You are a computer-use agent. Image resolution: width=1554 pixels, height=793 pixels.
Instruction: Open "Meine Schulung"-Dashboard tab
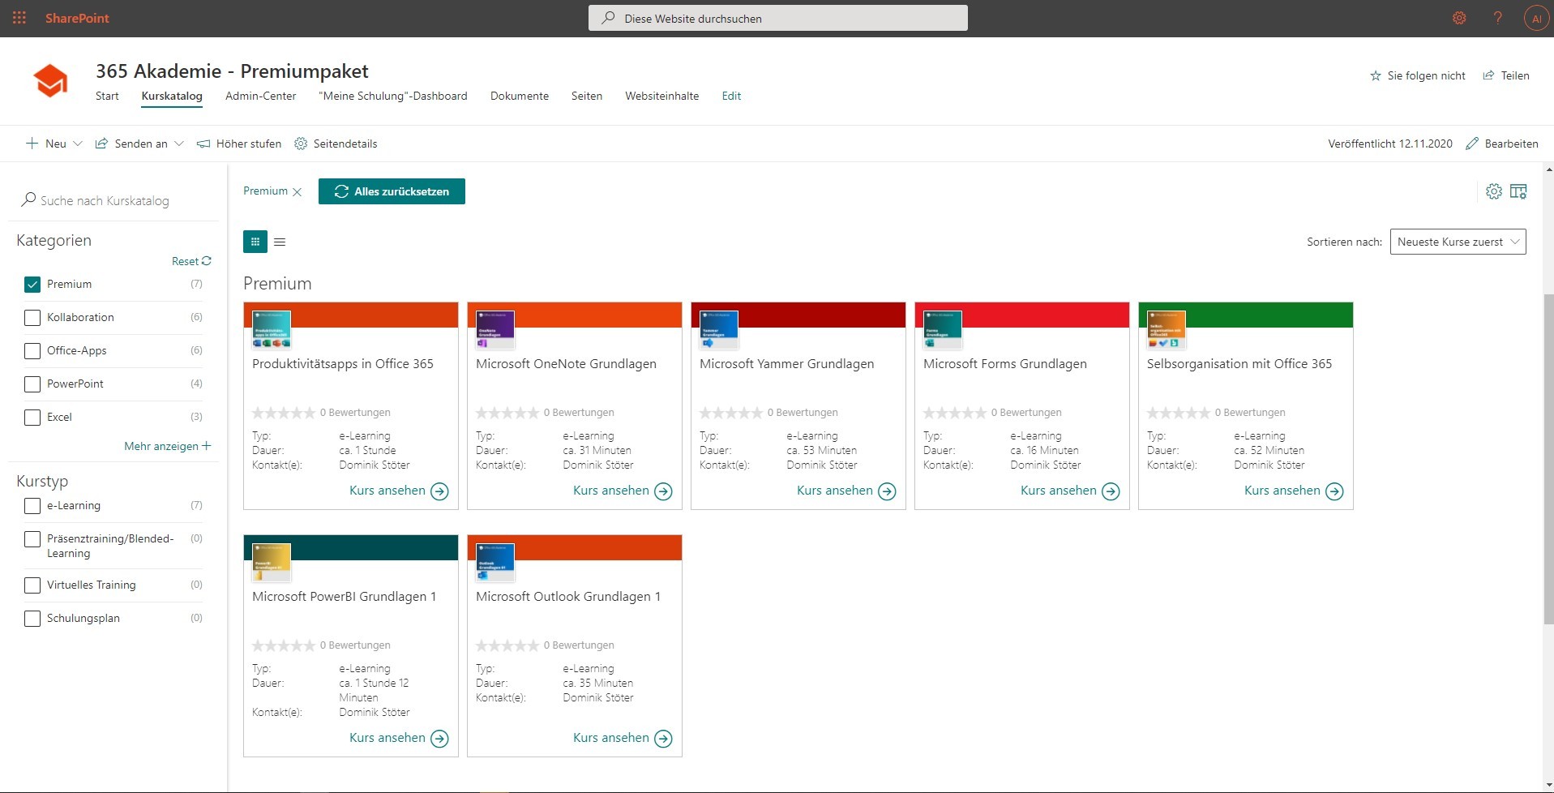coord(393,96)
